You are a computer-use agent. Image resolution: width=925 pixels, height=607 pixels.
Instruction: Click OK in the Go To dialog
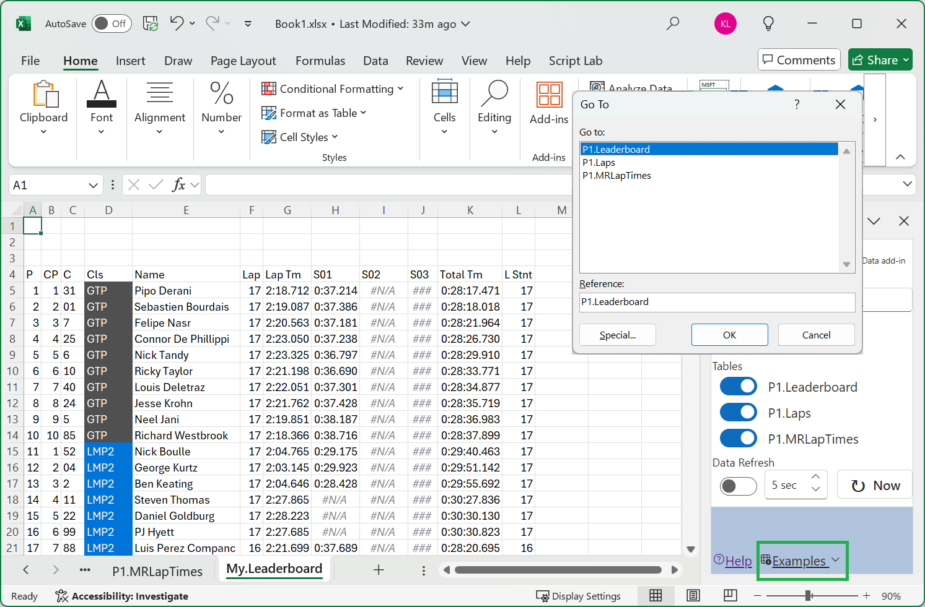[729, 335]
